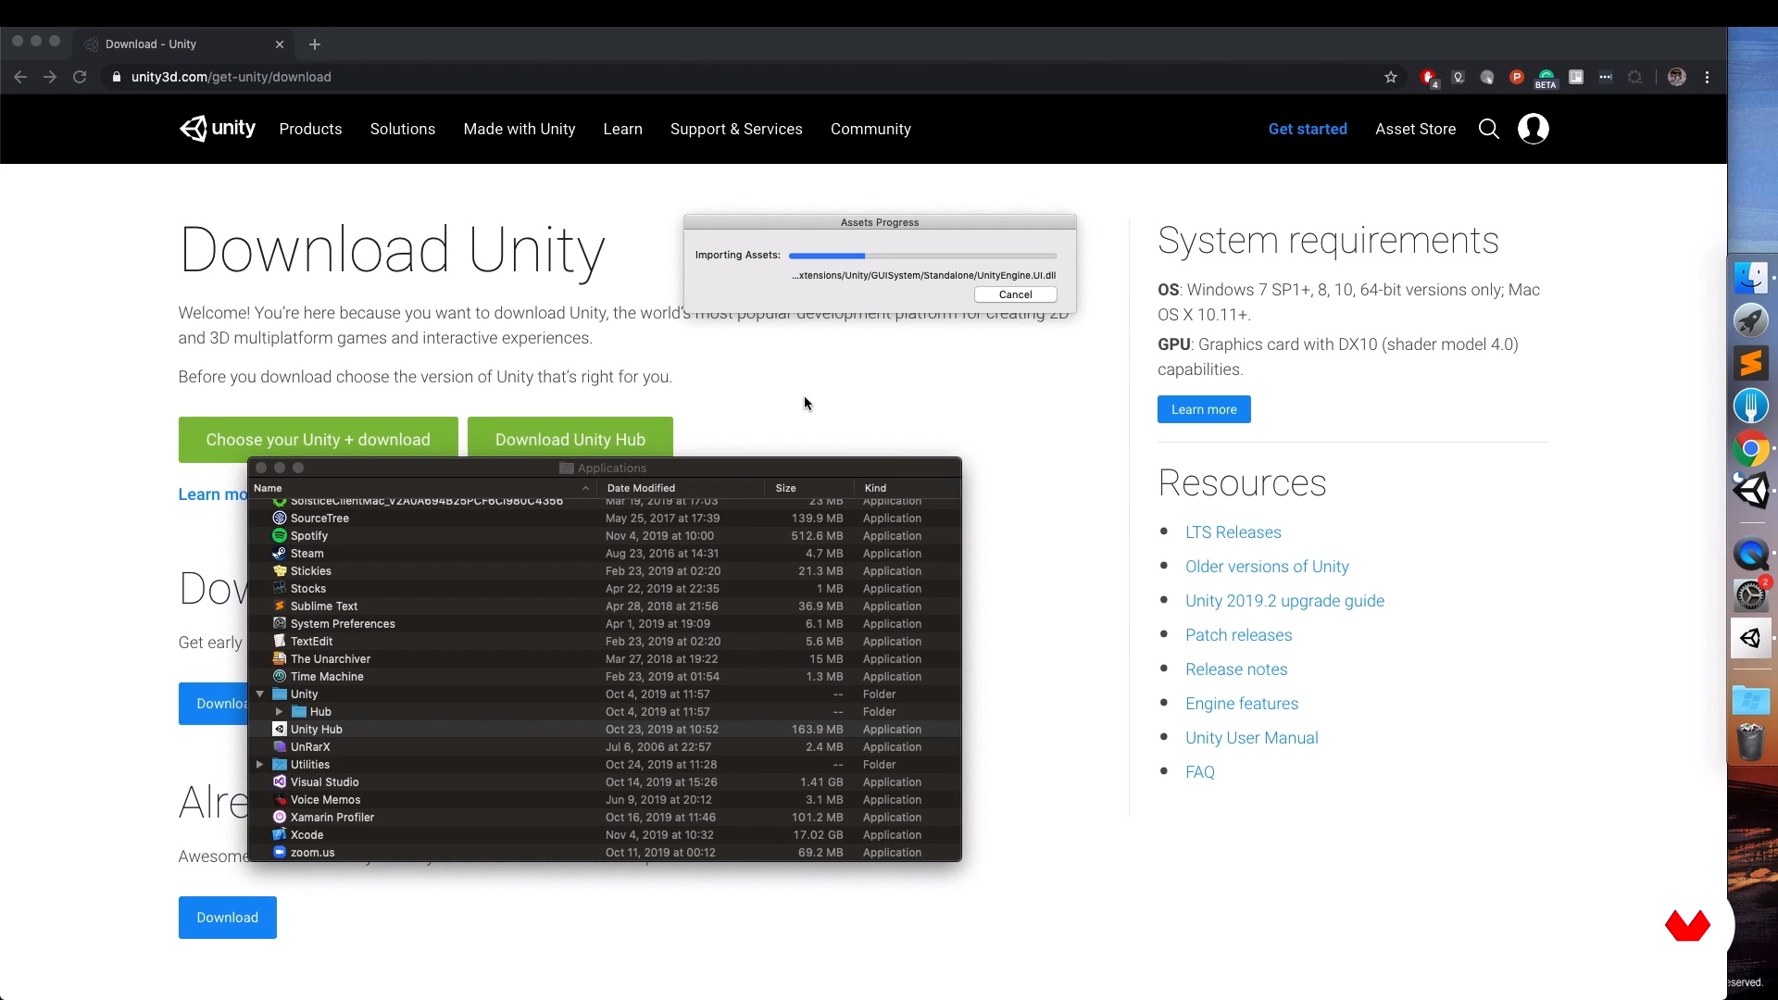Collapse the Unity folder in Finder list

[260, 694]
